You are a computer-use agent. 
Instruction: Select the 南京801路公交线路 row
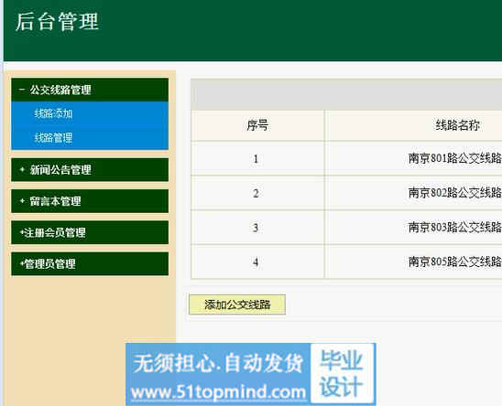346,158
